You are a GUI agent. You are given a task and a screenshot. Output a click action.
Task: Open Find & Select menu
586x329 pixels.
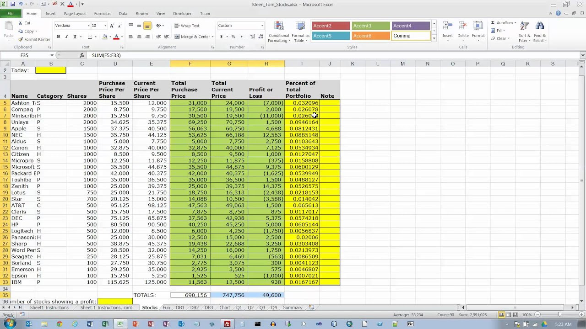point(540,32)
